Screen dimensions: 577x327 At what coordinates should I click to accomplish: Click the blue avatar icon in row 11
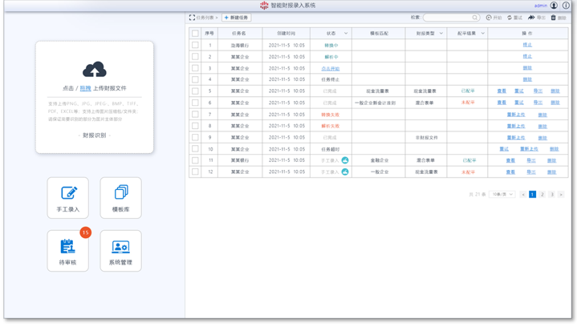345,160
